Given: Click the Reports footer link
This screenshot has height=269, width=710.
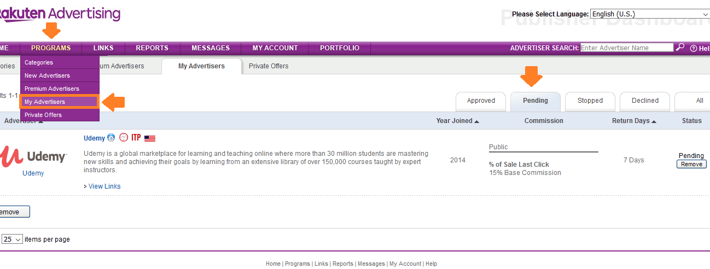Looking at the screenshot, I should (x=343, y=264).
